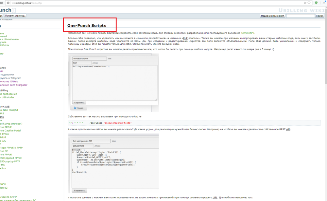Click the Назад button in first screenshot
The width and height of the screenshot is (327, 201).
(x=79, y=108)
